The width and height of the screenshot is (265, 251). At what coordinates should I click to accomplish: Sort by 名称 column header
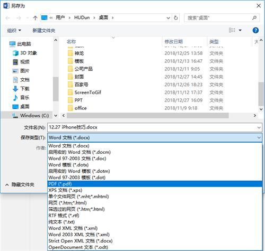[72, 42]
